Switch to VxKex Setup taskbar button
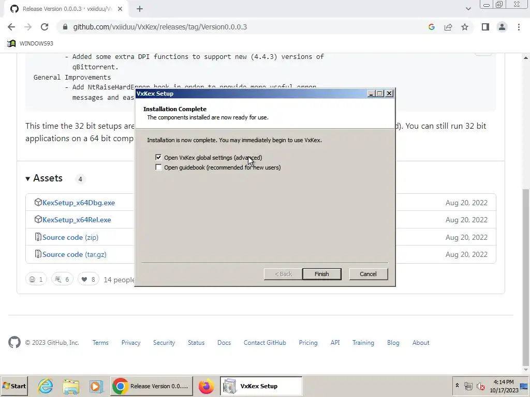This screenshot has width=530, height=397. pyautogui.click(x=261, y=386)
